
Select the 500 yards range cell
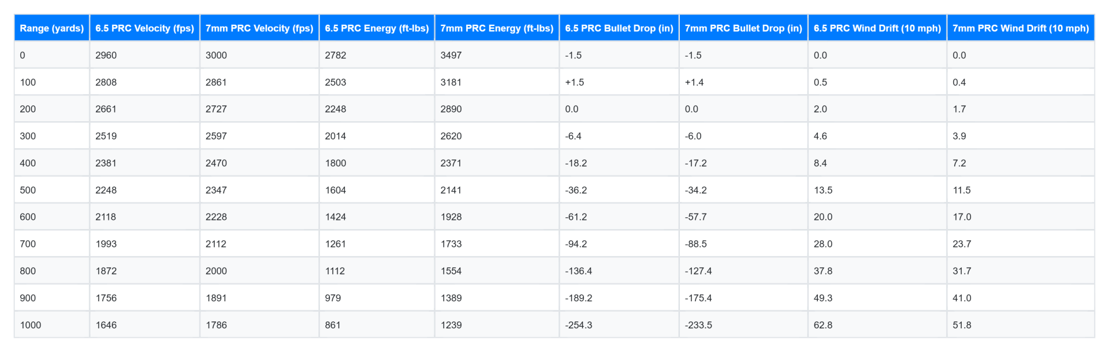[x=52, y=190]
